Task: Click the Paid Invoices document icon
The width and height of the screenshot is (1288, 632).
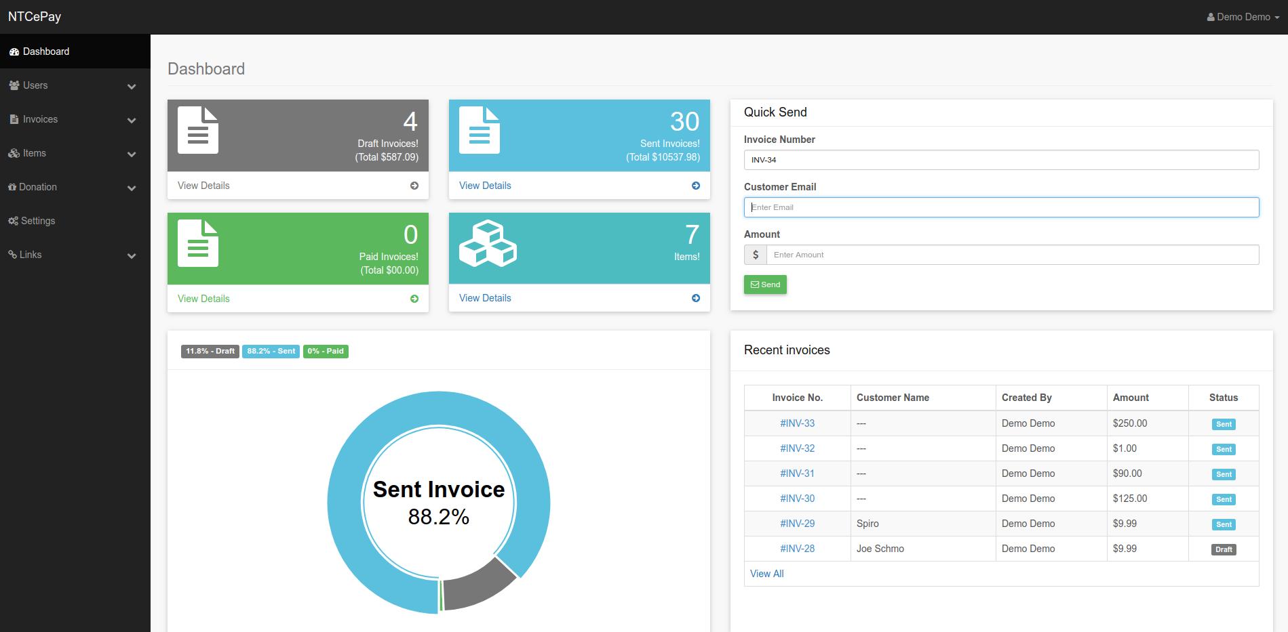Action: (198, 243)
